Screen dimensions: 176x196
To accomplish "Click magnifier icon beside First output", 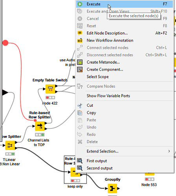I will pyautogui.click(x=80, y=161).
